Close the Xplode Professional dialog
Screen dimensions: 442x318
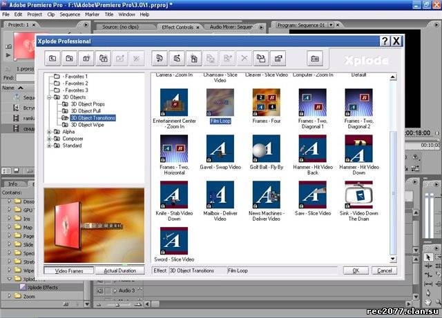click(x=396, y=41)
